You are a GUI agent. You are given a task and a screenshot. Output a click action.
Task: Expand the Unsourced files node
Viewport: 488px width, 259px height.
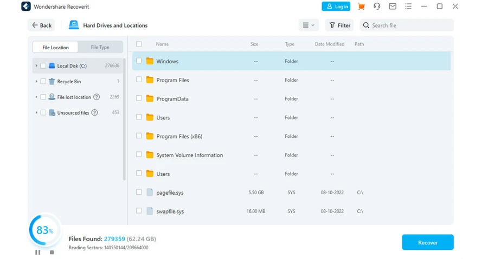[36, 112]
